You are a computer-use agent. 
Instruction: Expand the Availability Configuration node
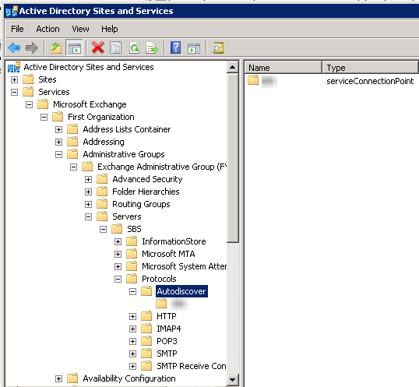tap(58, 378)
